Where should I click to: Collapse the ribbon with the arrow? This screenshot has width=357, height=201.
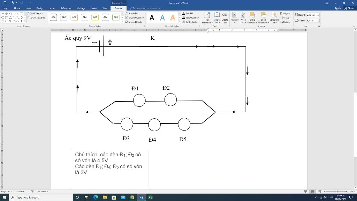coord(354,27)
